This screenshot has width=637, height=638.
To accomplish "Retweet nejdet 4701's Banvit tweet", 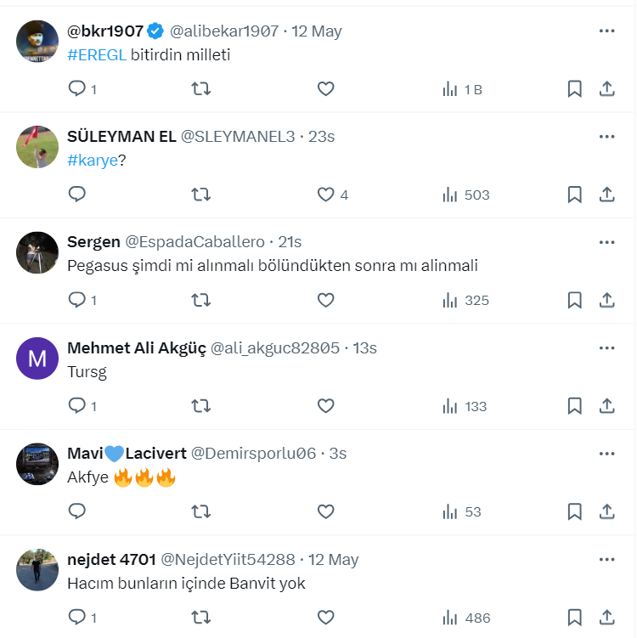I will [201, 618].
